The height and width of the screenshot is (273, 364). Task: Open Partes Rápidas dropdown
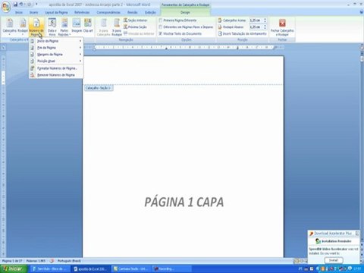pyautogui.click(x=64, y=27)
